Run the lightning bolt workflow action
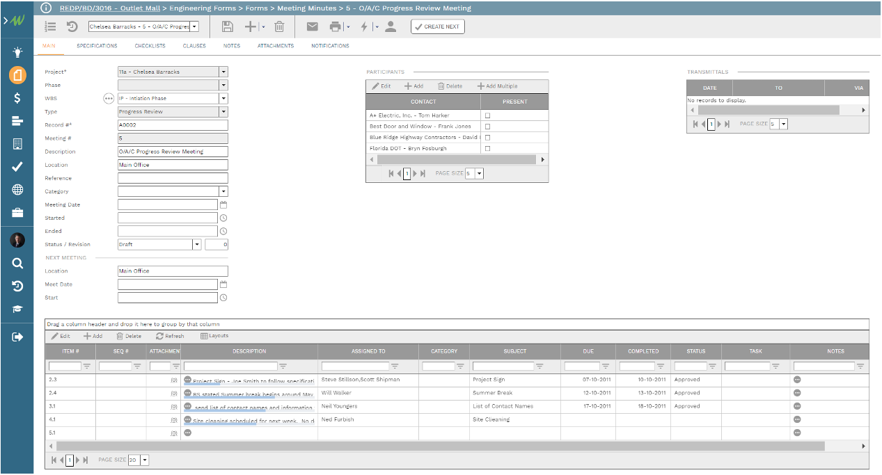Viewport: 882px width, 475px height. 364,26
